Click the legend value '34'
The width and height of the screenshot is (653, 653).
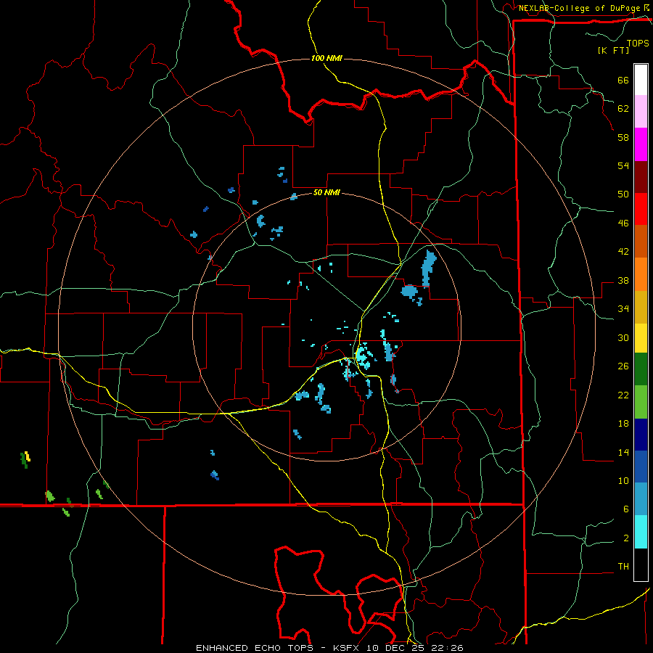pos(623,308)
